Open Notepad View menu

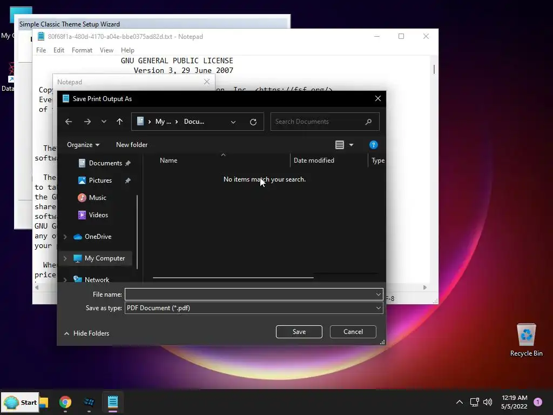[106, 50]
